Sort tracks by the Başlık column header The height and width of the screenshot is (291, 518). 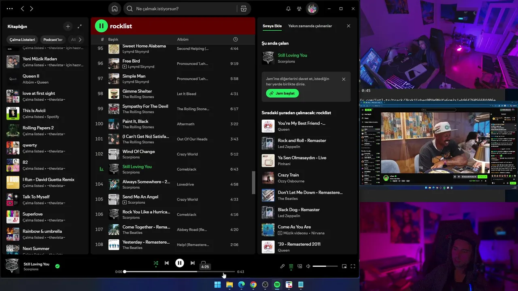[113, 39]
